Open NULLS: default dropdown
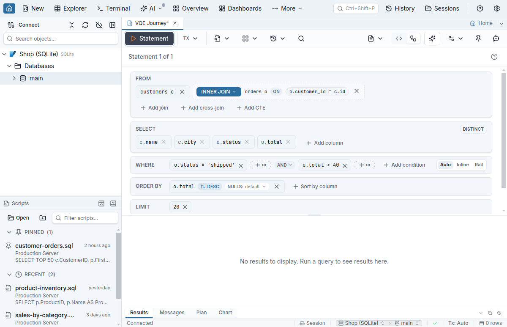507x327 pixels. (x=247, y=187)
